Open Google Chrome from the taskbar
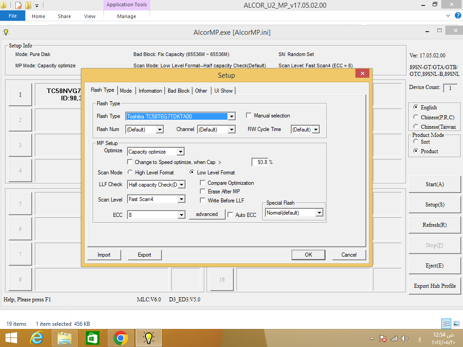 point(120,338)
